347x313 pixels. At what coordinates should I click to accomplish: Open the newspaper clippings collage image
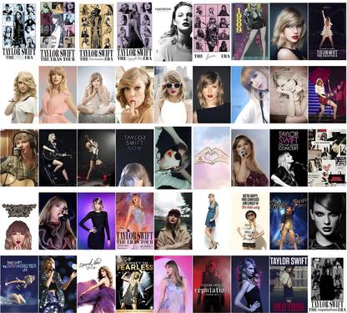(327, 158)
